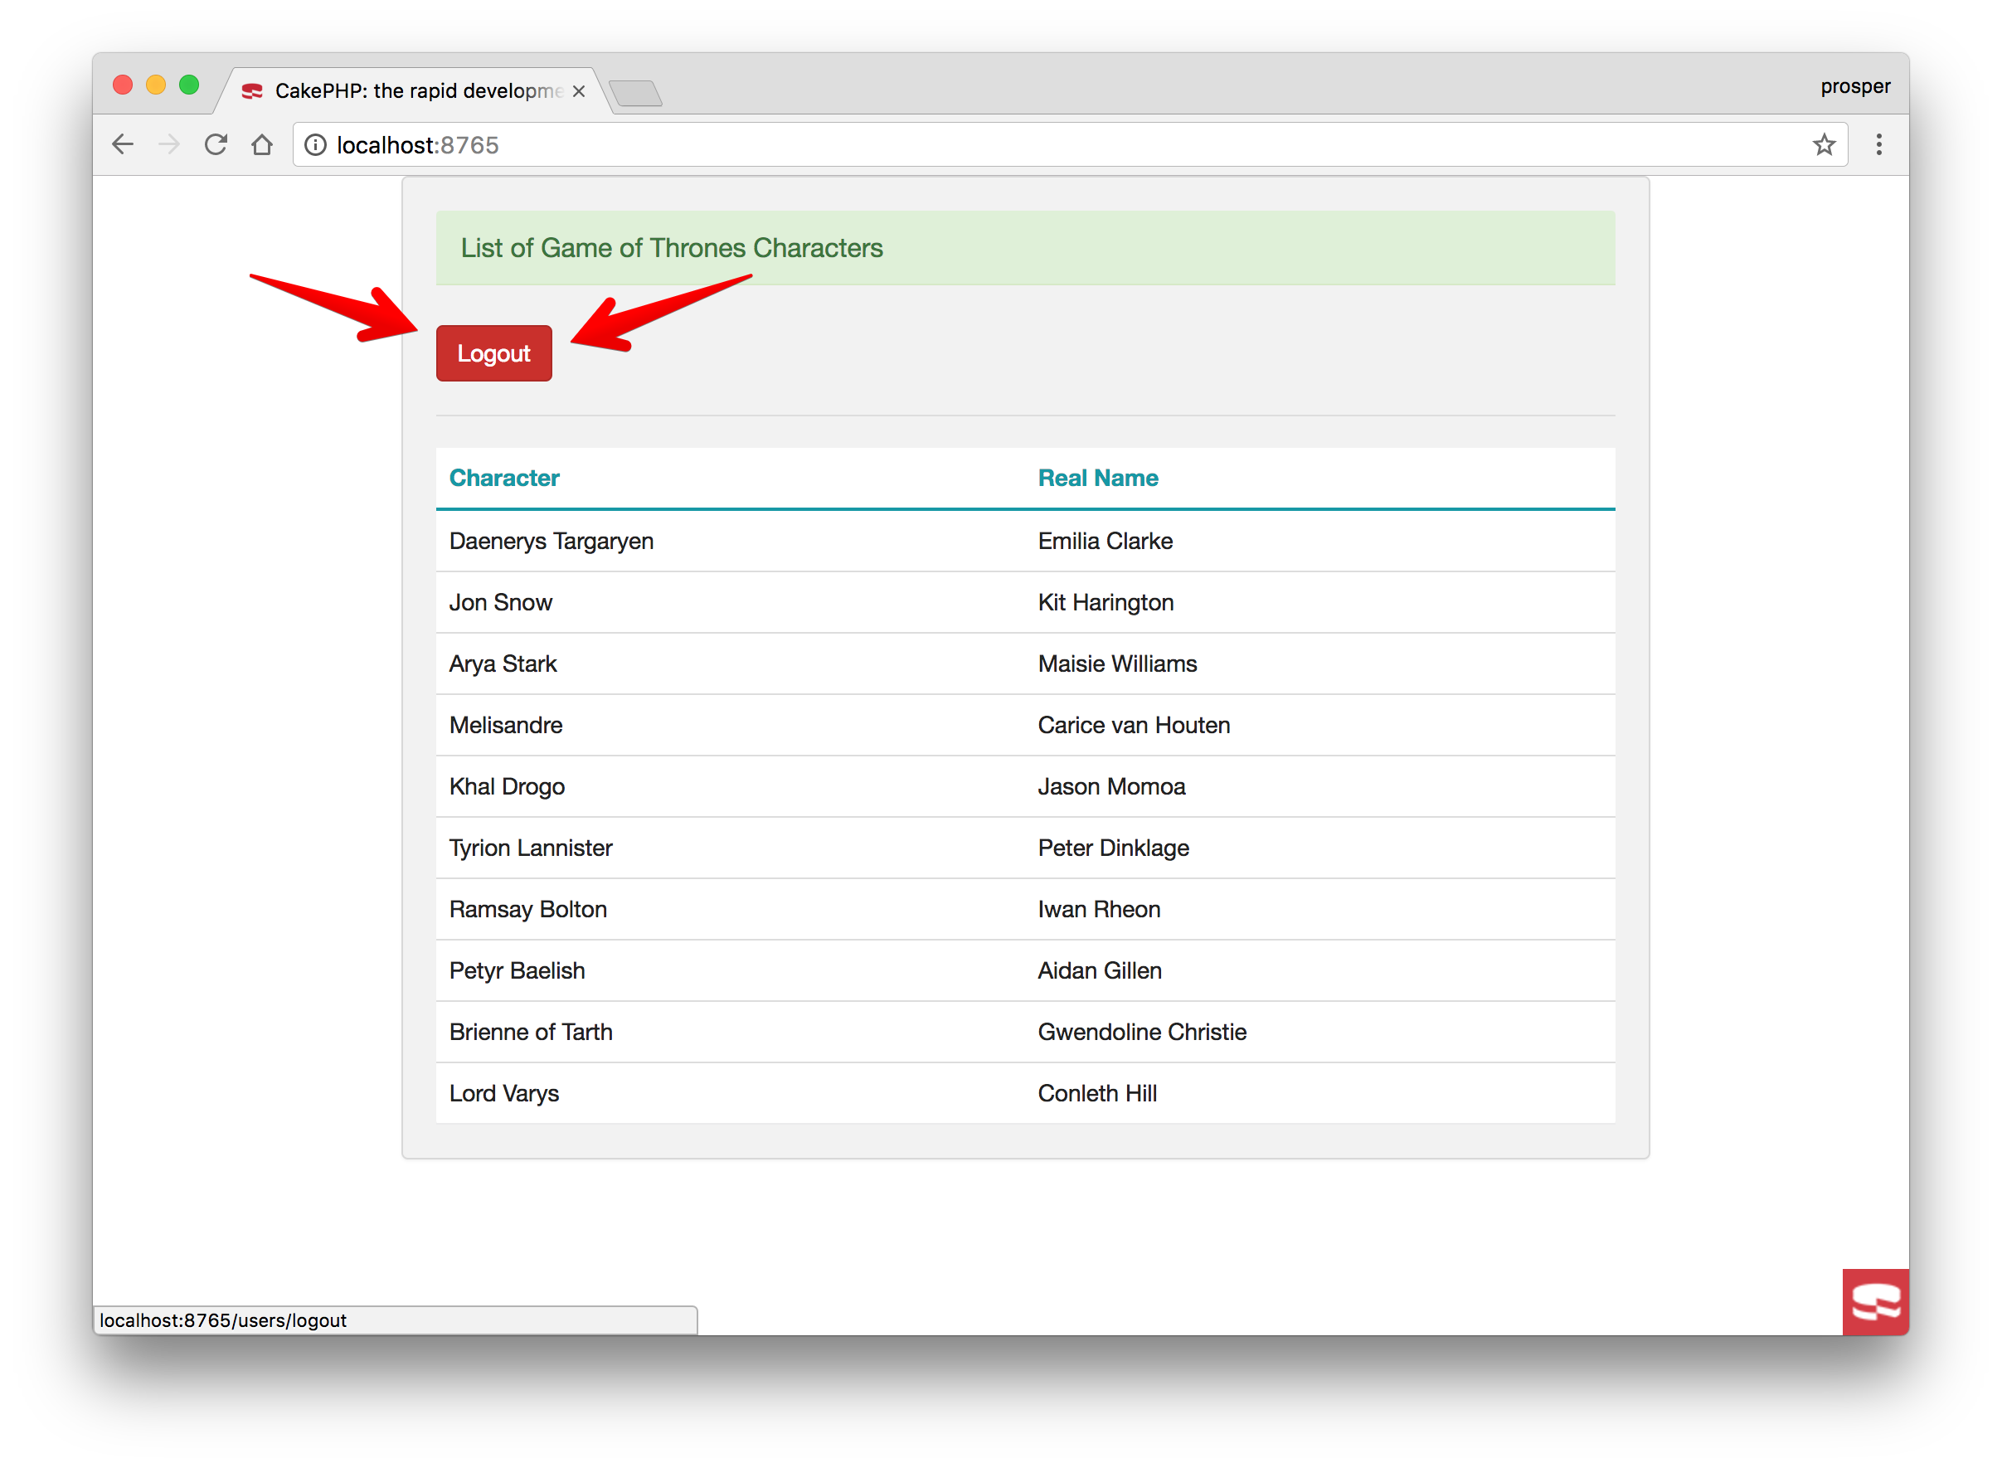Go to the browser home icon
The width and height of the screenshot is (2002, 1468).
(x=262, y=145)
